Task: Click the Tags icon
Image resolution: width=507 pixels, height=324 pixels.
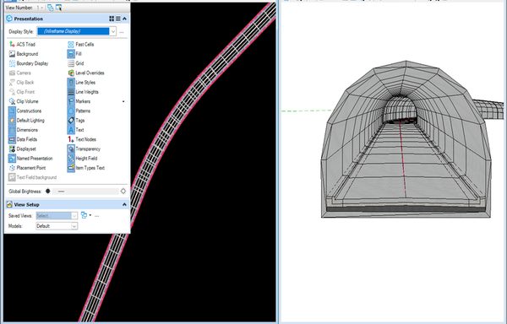Action: pos(71,121)
